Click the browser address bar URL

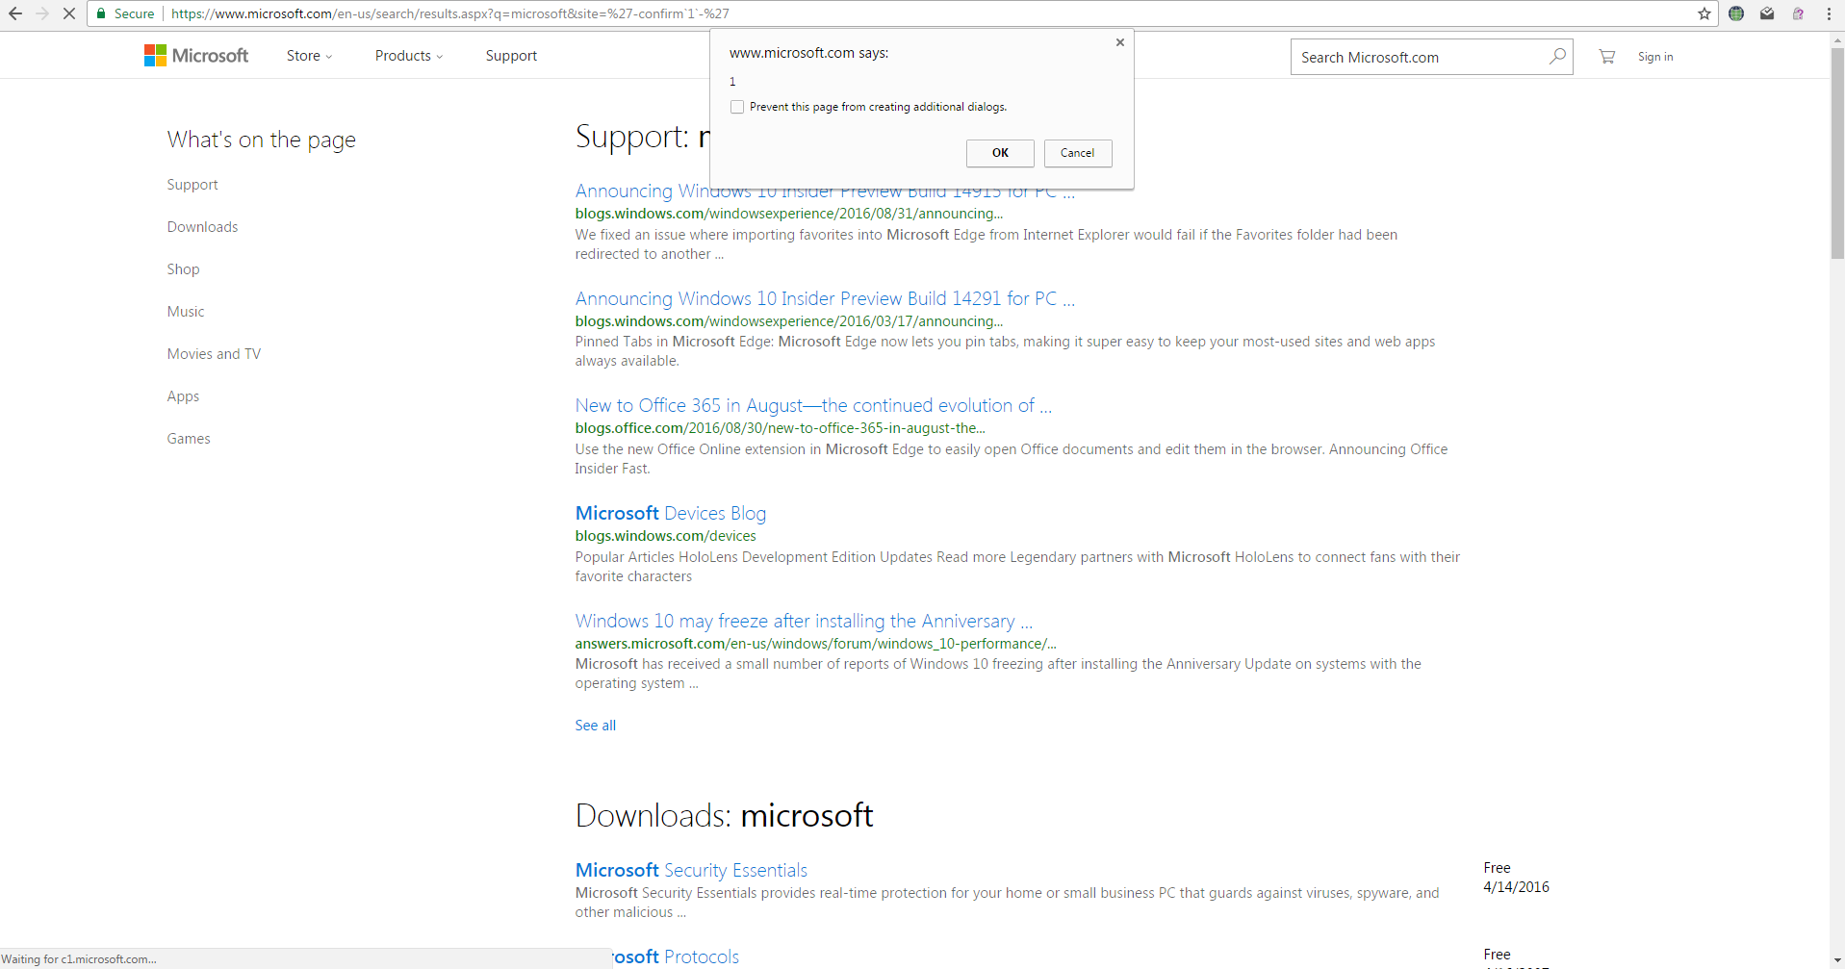[x=449, y=13]
